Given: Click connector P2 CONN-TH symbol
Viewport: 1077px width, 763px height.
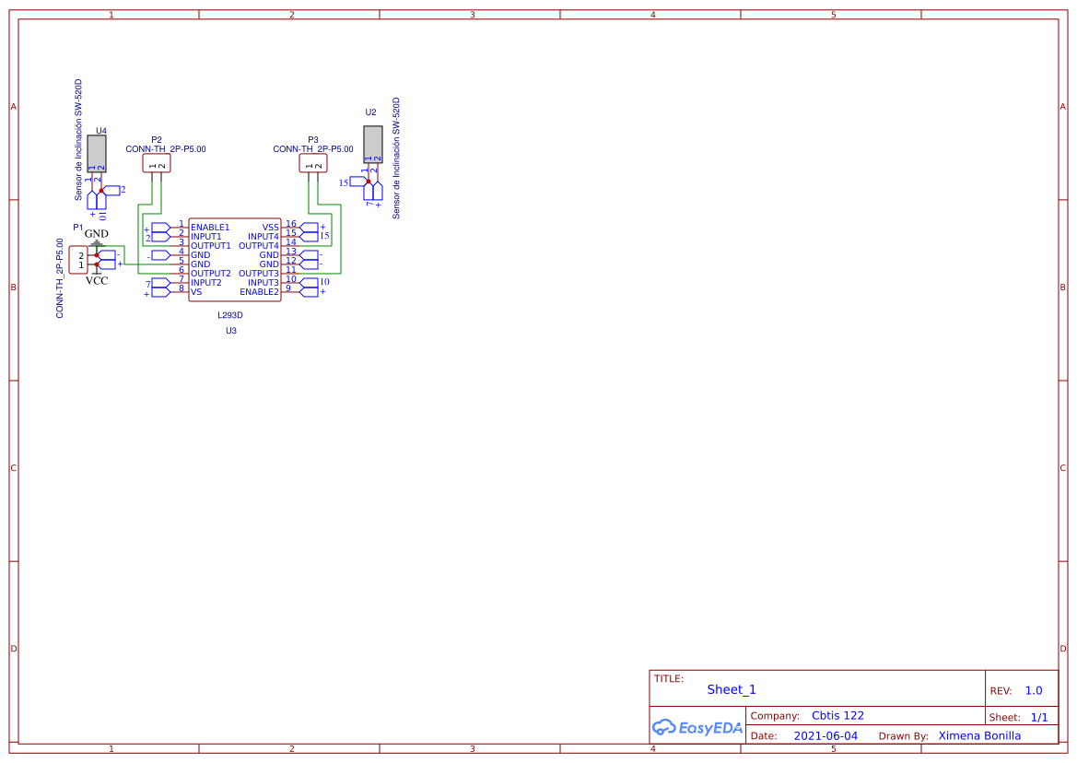Looking at the screenshot, I should click(157, 163).
